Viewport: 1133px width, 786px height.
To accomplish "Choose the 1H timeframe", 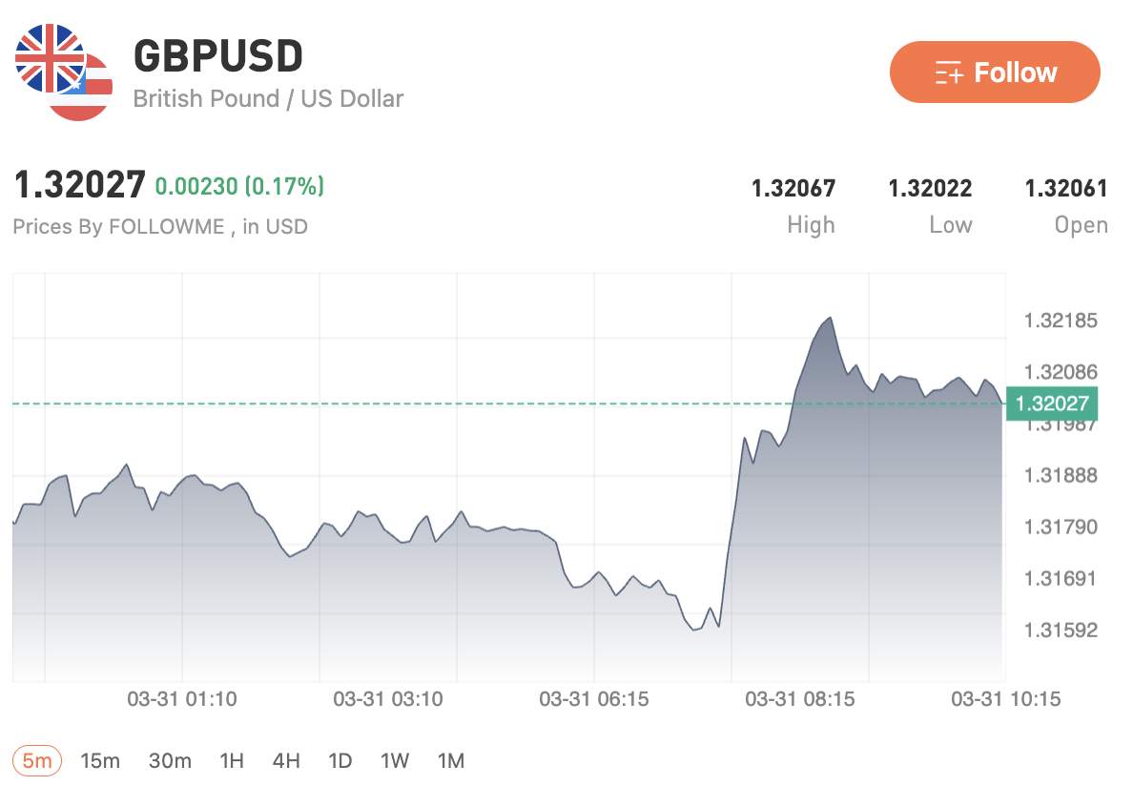I will coord(232,760).
